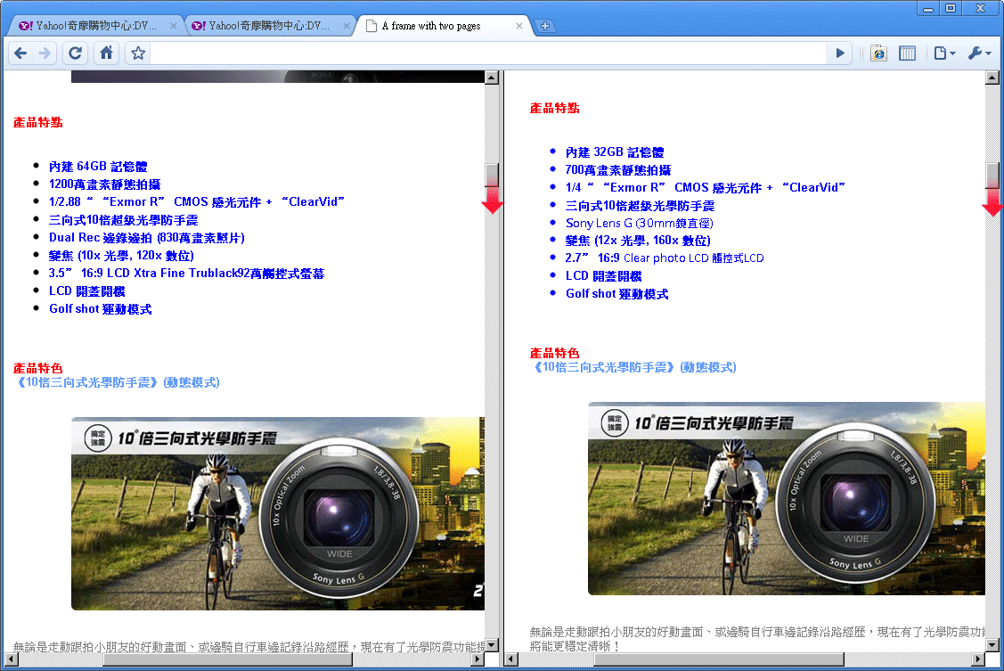Image resolution: width=1004 pixels, height=671 pixels.
Task: Click the left frame vertical scrollbar thumb
Action: [x=492, y=176]
